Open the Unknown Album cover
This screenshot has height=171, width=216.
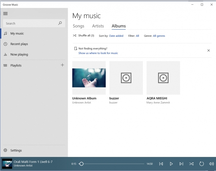point(89,78)
